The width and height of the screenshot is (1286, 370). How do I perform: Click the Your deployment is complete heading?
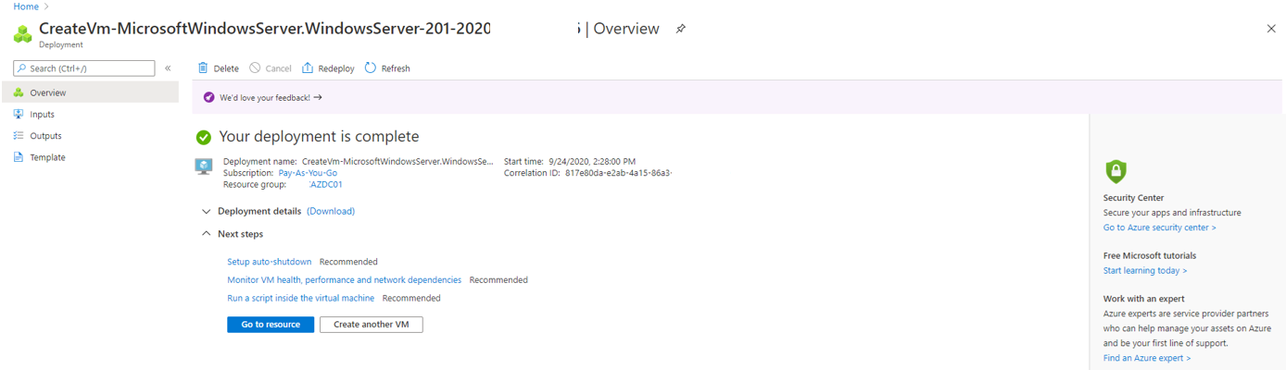[x=319, y=137]
